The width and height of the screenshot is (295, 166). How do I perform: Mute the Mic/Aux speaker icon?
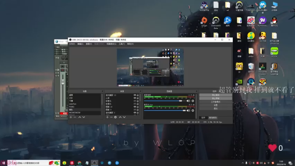[188, 110]
